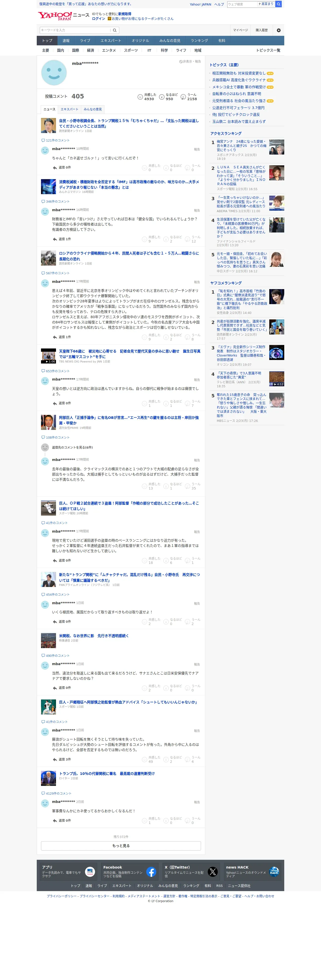Expand 返信 0件 under the 浦田選手 comment
Image resolution: width=321 pixels, height=965 pixels.
pos(62,561)
